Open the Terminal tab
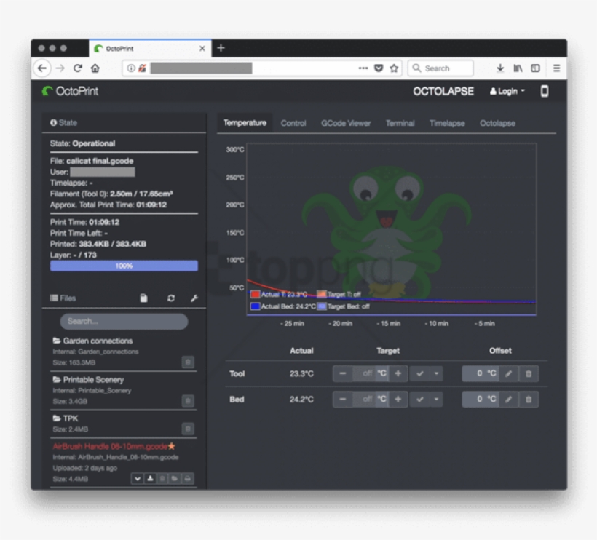 click(400, 123)
